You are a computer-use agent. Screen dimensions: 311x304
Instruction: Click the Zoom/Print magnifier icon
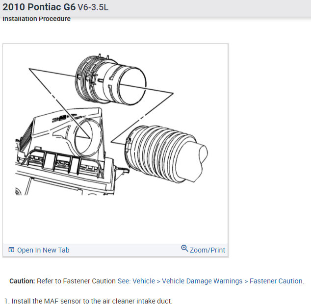coord(184,248)
